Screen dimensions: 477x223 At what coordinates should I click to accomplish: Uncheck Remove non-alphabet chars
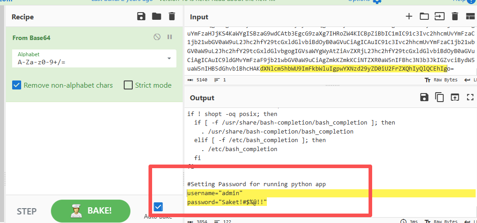coord(17,85)
